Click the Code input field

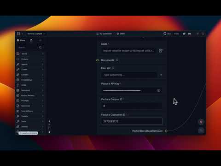pyautogui.click(x=128, y=51)
